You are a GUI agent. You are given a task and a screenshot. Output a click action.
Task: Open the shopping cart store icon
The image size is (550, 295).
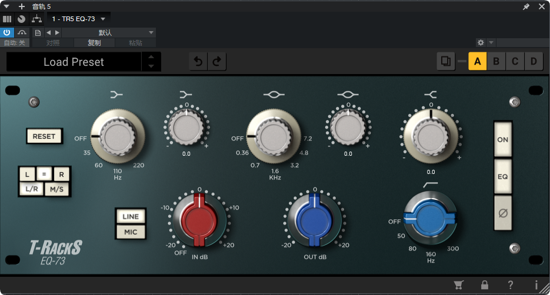458,285
